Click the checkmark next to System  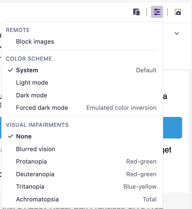pyautogui.click(x=10, y=70)
